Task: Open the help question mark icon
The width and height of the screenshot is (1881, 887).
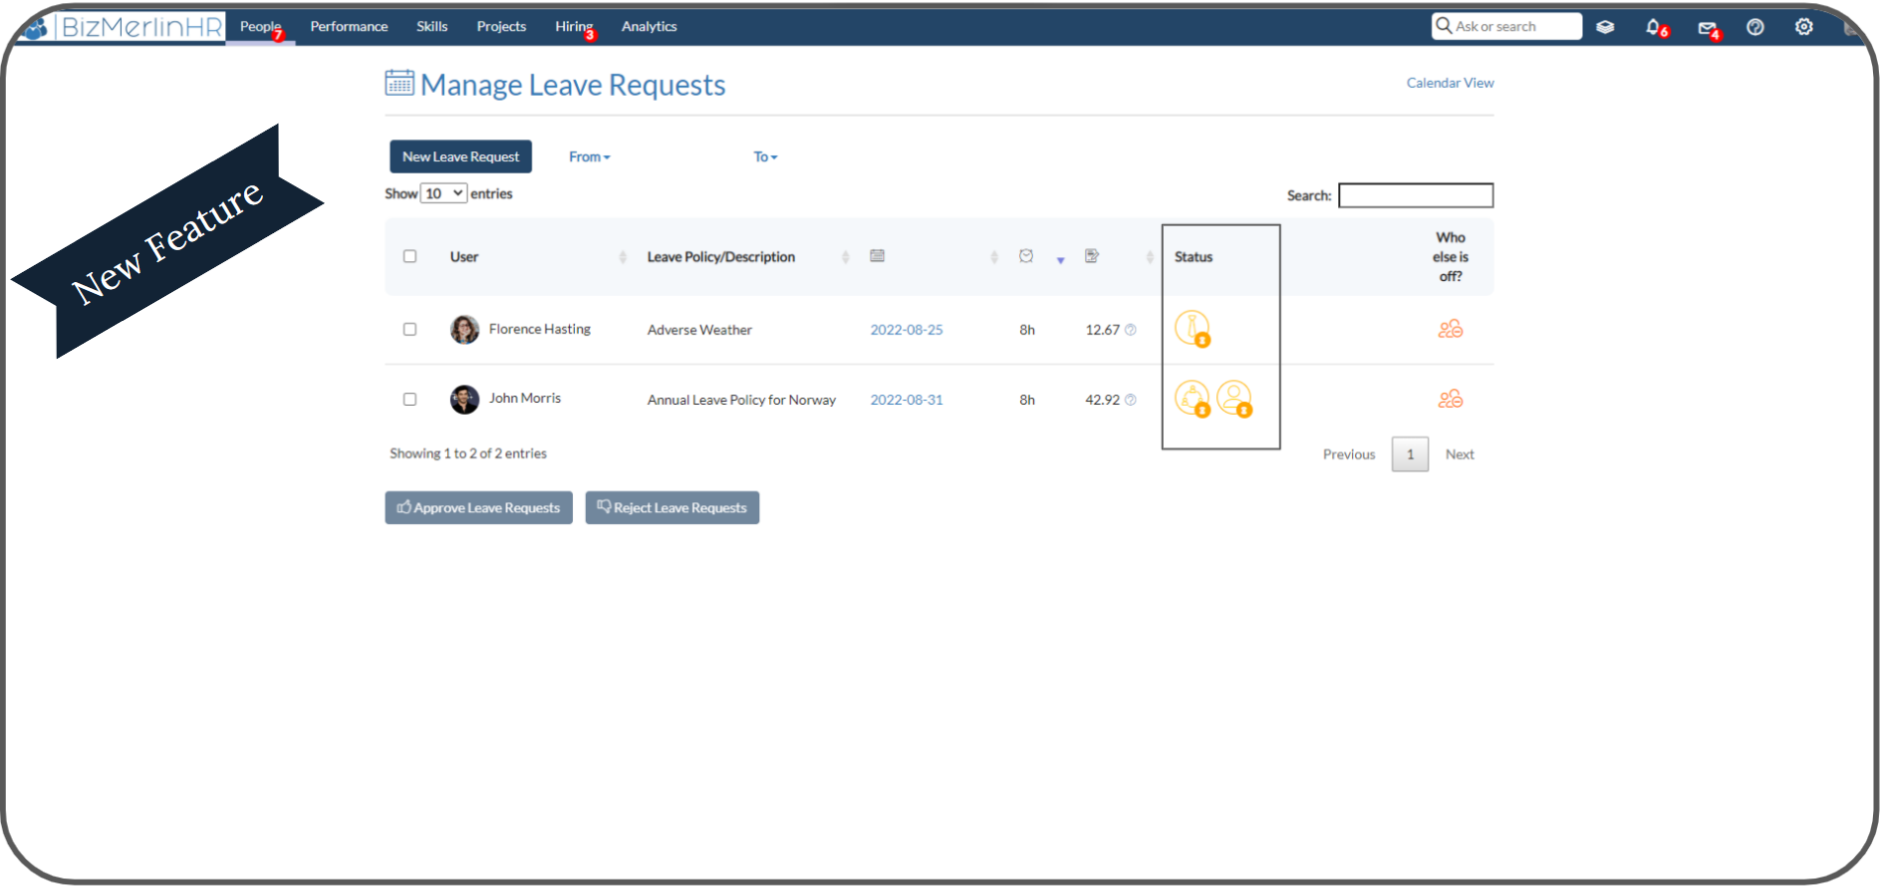Action: point(1755,27)
